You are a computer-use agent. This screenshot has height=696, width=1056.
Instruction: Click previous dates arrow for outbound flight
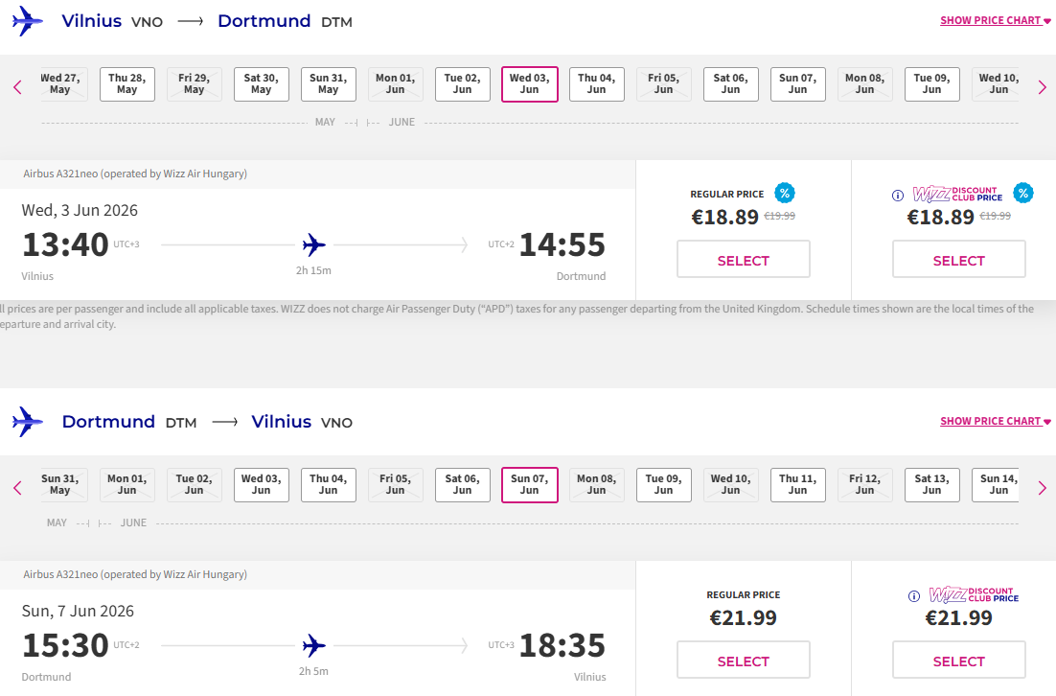pyautogui.click(x=18, y=87)
